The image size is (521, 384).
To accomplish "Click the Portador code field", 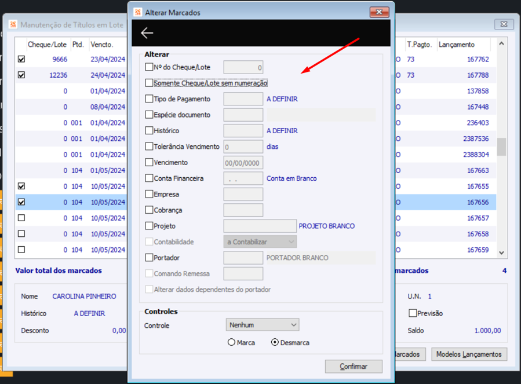I will (243, 258).
